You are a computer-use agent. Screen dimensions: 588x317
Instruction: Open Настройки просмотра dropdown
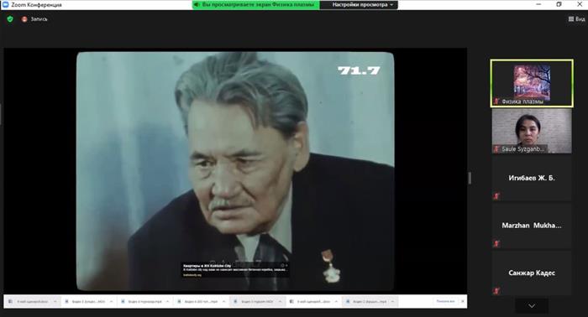click(x=362, y=5)
